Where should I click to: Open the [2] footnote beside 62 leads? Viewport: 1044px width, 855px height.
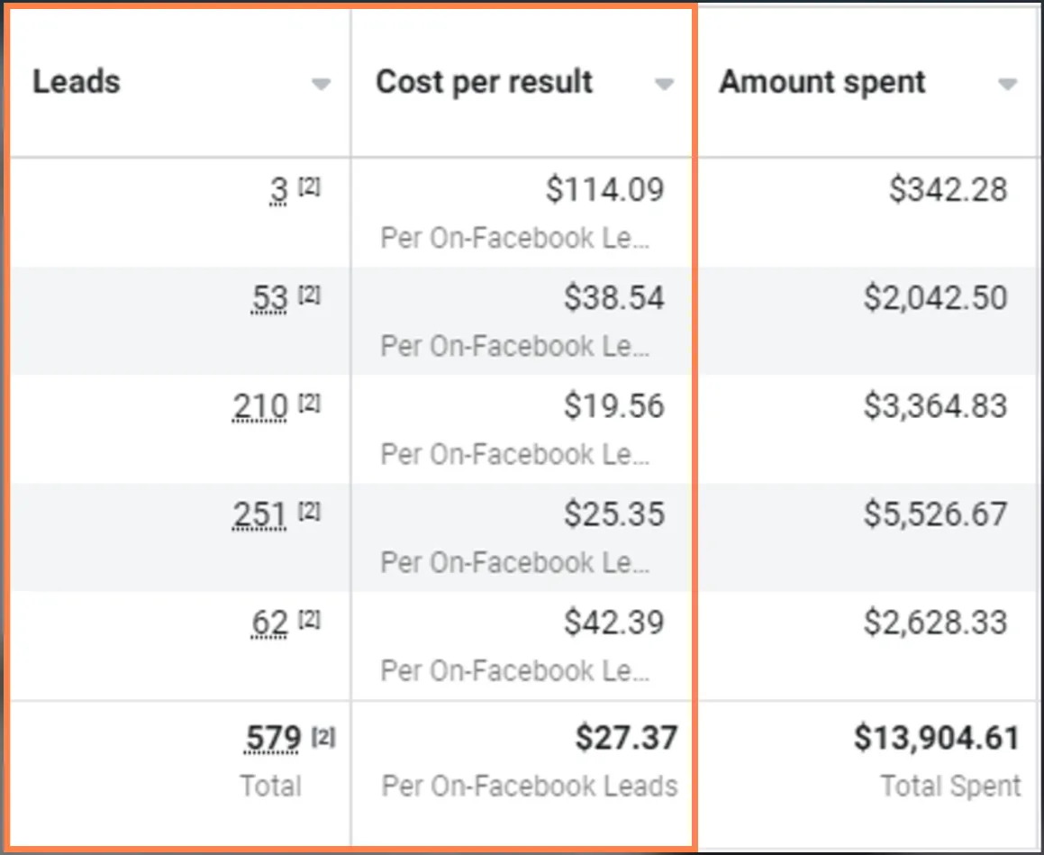[x=309, y=620]
